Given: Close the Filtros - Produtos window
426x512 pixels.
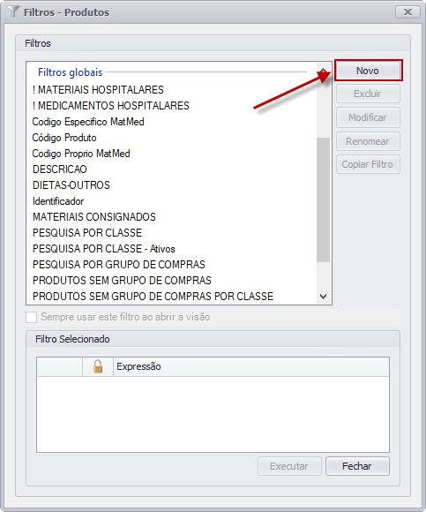Looking at the screenshot, I should (x=407, y=12).
